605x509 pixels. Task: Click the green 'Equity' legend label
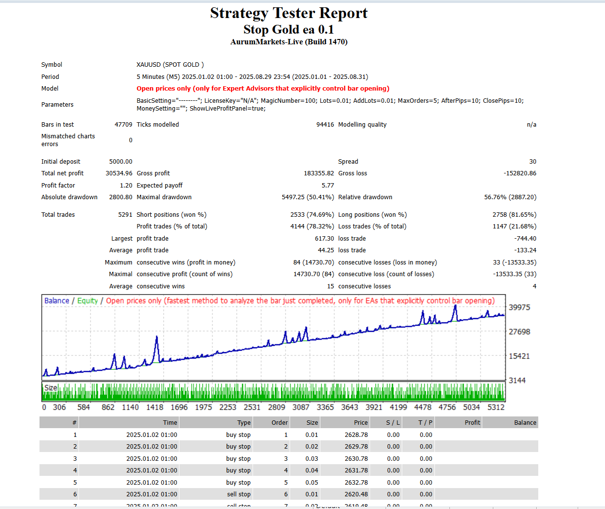click(87, 301)
